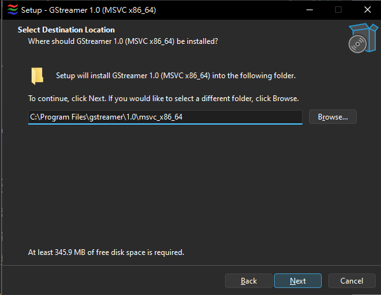Close the setup window with X
381x295 pixels.
368,10
